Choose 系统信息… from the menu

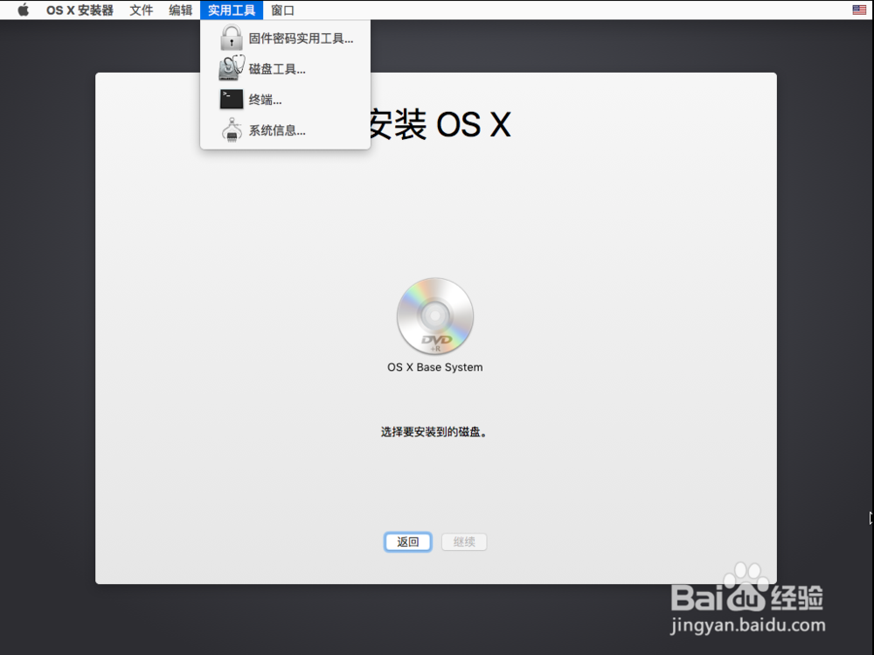tap(286, 130)
